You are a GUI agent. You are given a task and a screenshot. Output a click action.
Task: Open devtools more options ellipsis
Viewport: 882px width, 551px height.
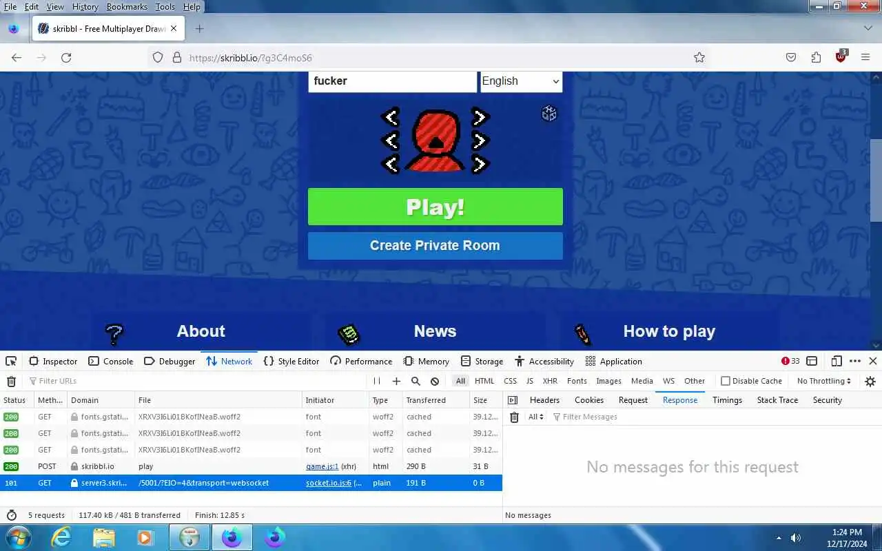[855, 361]
